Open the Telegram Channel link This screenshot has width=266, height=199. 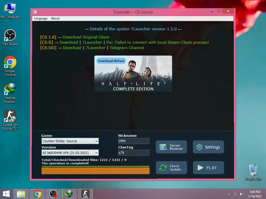127,48
